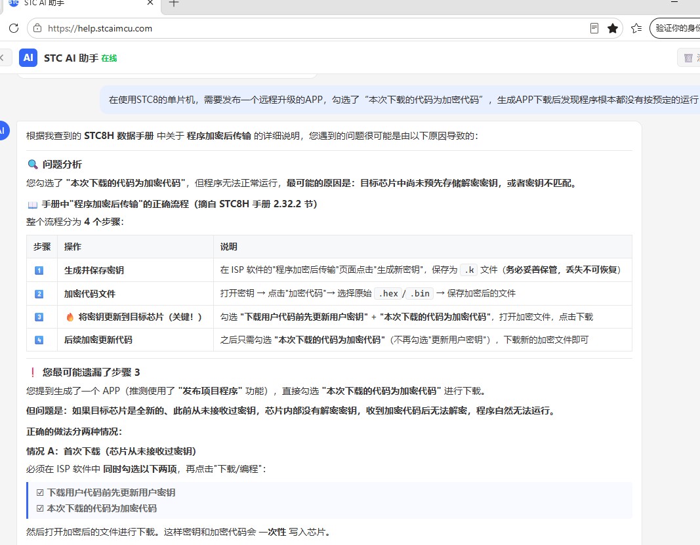
Task: Close the STC AI 助手 tab
Action: [x=150, y=3]
